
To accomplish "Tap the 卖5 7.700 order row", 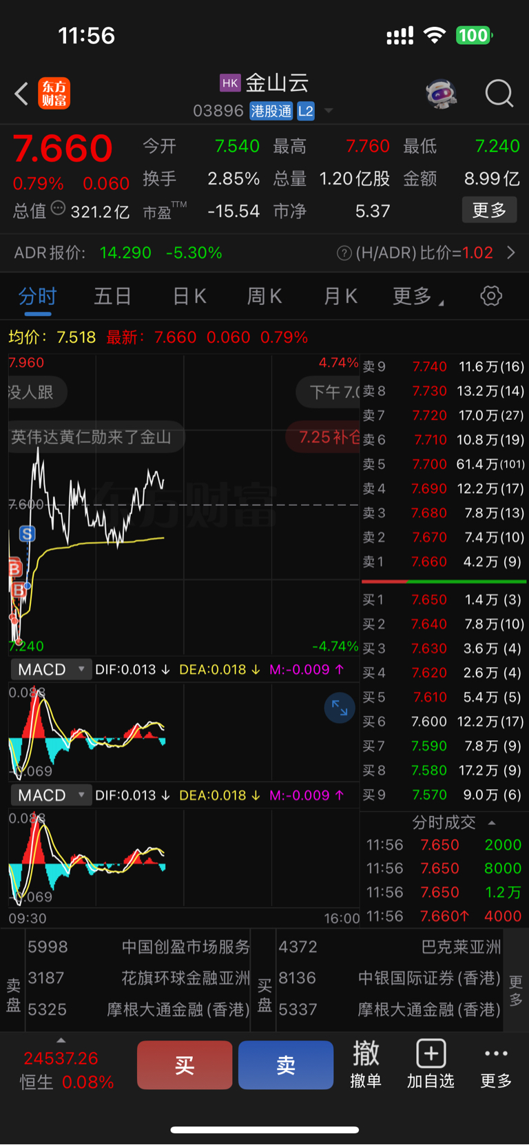I will (444, 464).
